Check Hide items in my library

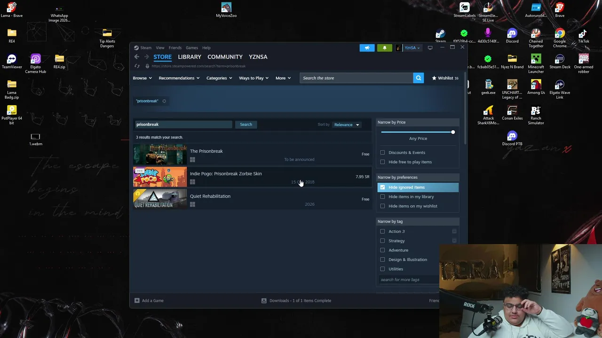click(382, 197)
